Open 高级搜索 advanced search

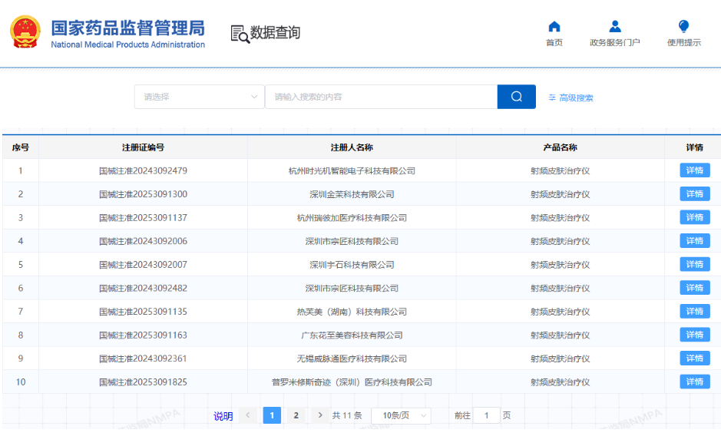tap(571, 97)
